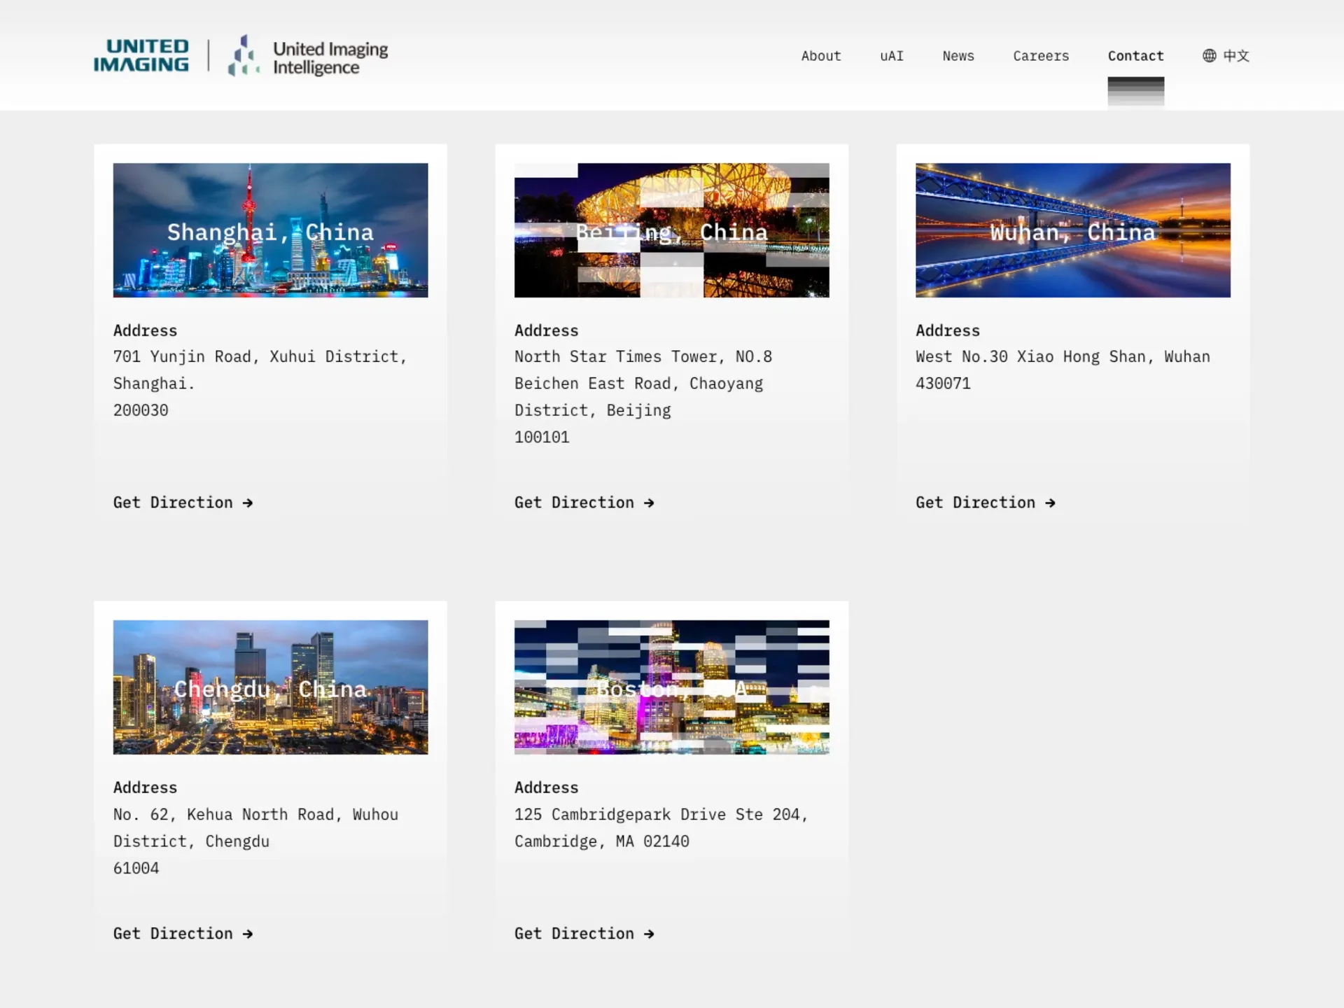Click the United Imaging logo
The width and height of the screenshot is (1344, 1008).
point(141,55)
